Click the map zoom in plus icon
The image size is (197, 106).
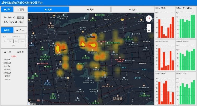coord(149,26)
